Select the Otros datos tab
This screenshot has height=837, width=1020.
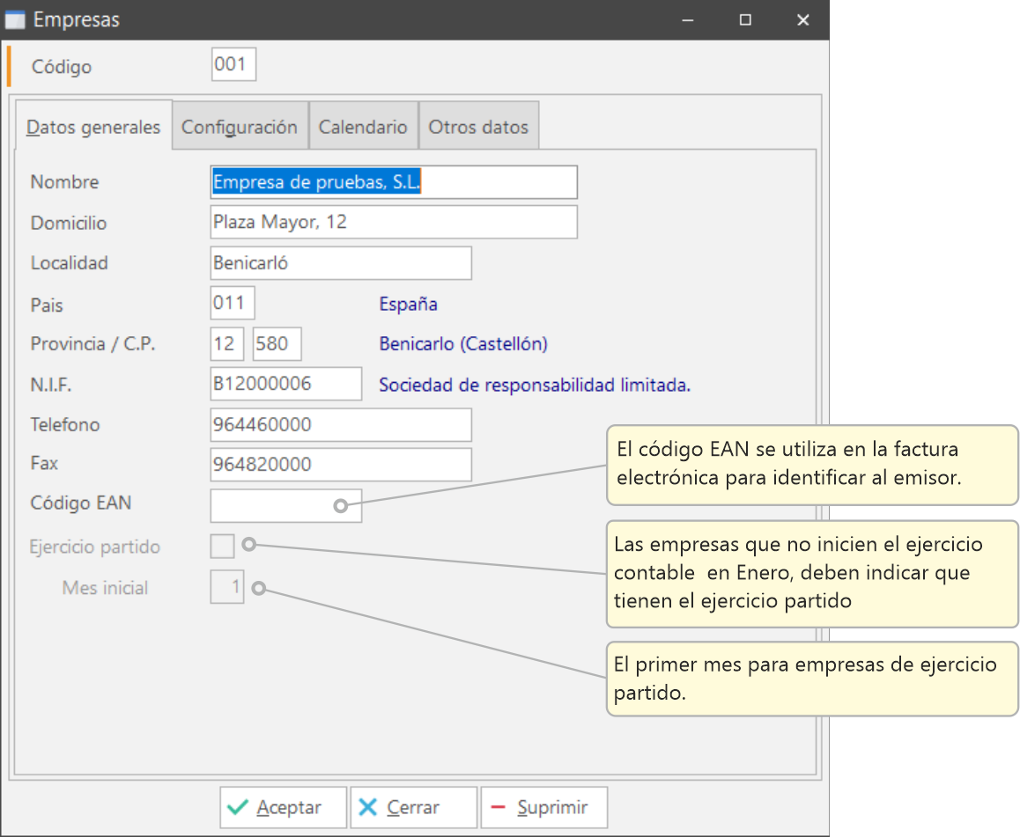click(x=478, y=127)
